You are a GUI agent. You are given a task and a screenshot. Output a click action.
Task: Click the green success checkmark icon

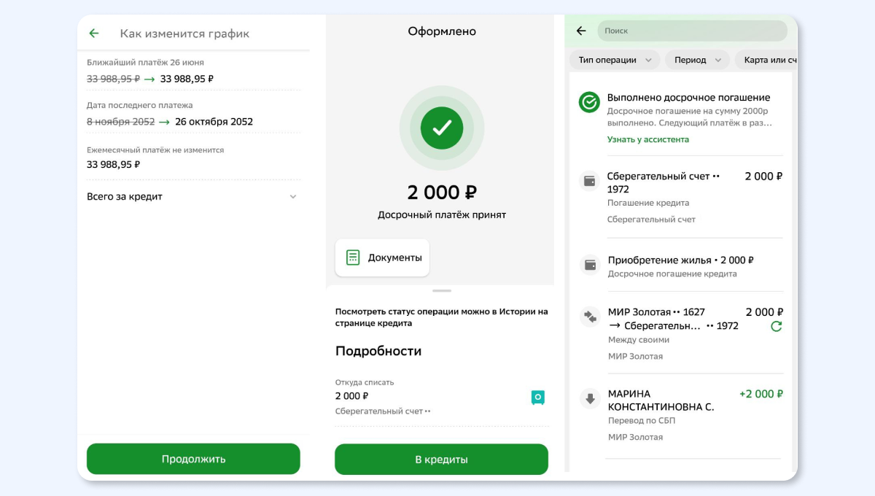tap(441, 128)
